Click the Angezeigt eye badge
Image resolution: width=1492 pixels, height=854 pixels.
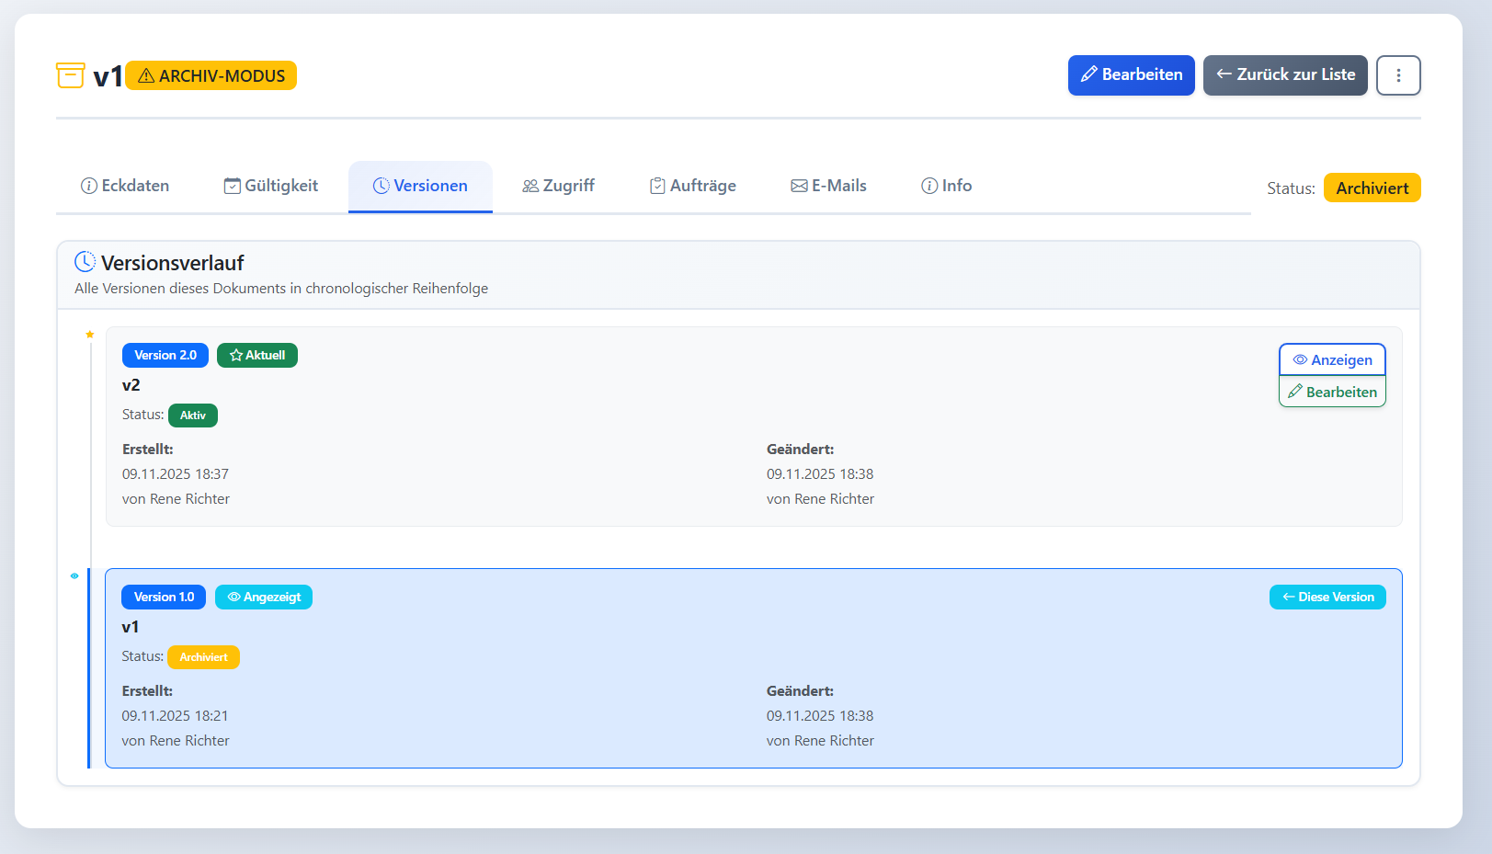[x=264, y=598]
